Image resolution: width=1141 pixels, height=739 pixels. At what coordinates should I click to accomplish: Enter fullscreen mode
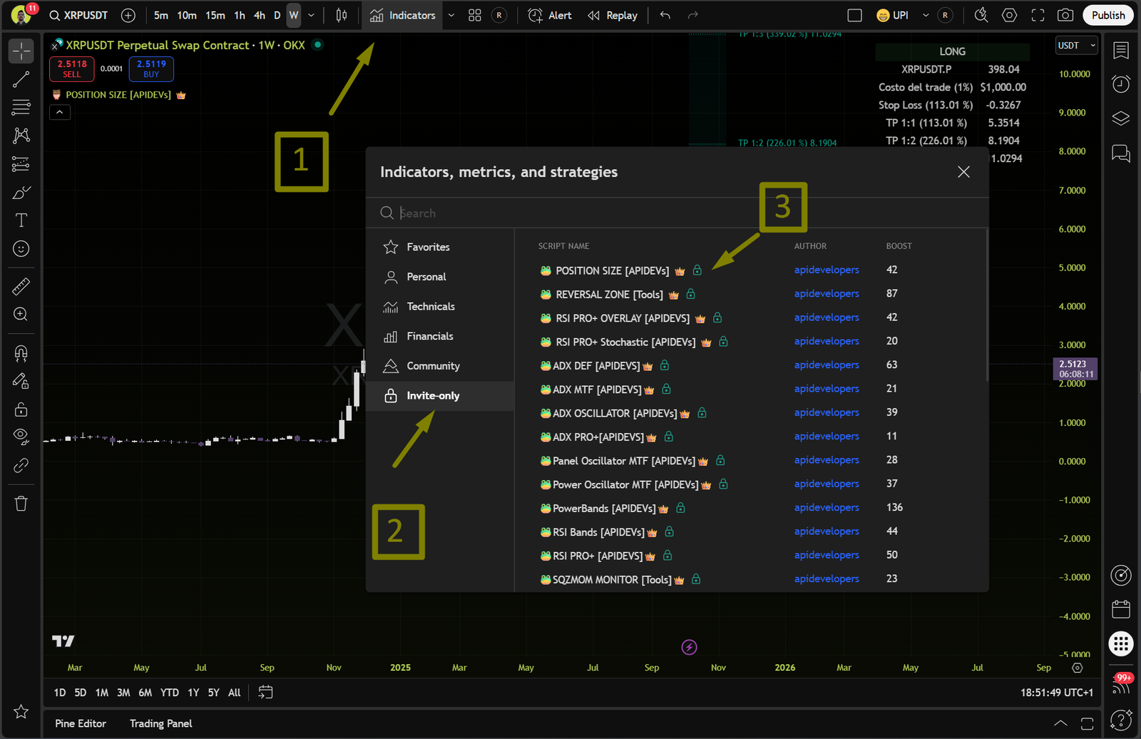(x=1038, y=15)
